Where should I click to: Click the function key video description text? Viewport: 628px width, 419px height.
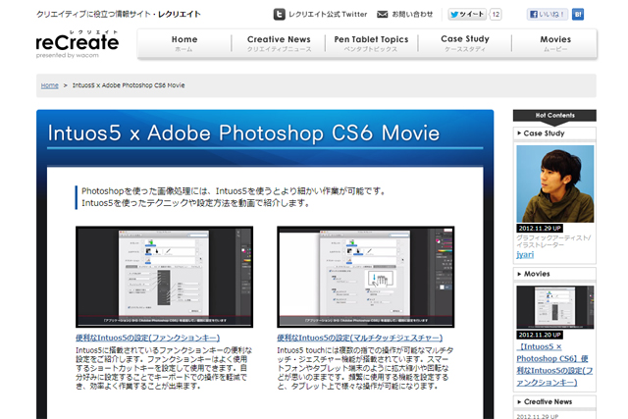(164, 368)
